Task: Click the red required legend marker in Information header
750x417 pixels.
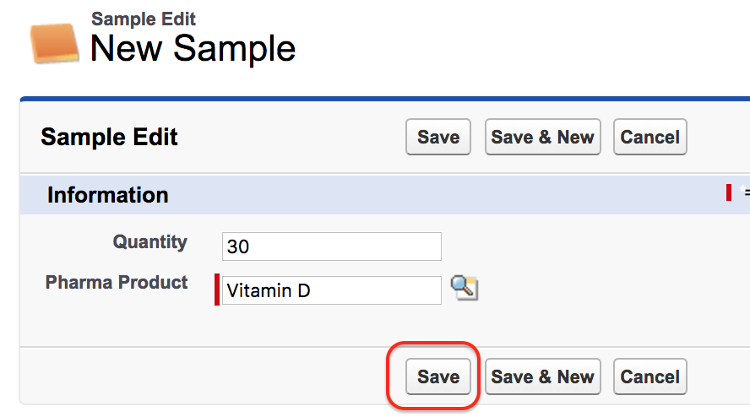Action: tap(729, 192)
